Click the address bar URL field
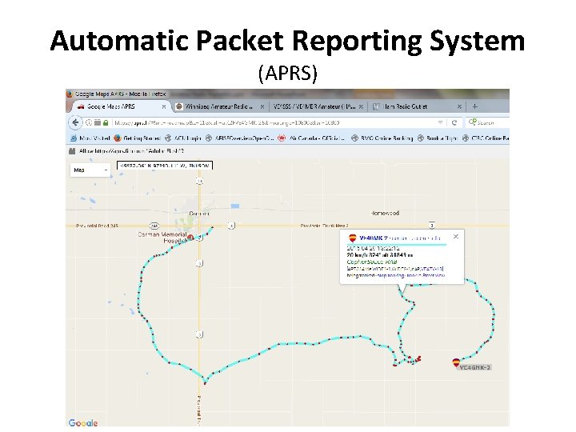Viewport: 576px width, 432px height. coord(274,122)
